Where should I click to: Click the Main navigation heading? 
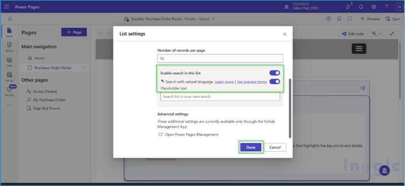[x=39, y=47]
